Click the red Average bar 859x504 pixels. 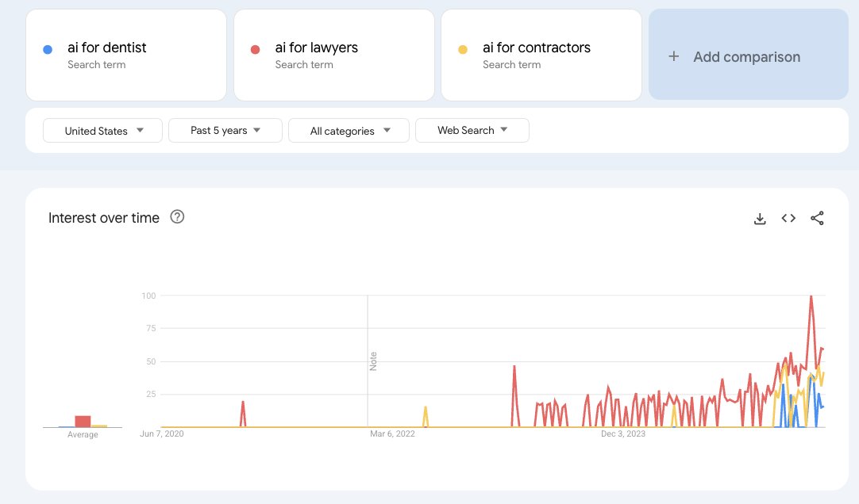[x=83, y=422]
